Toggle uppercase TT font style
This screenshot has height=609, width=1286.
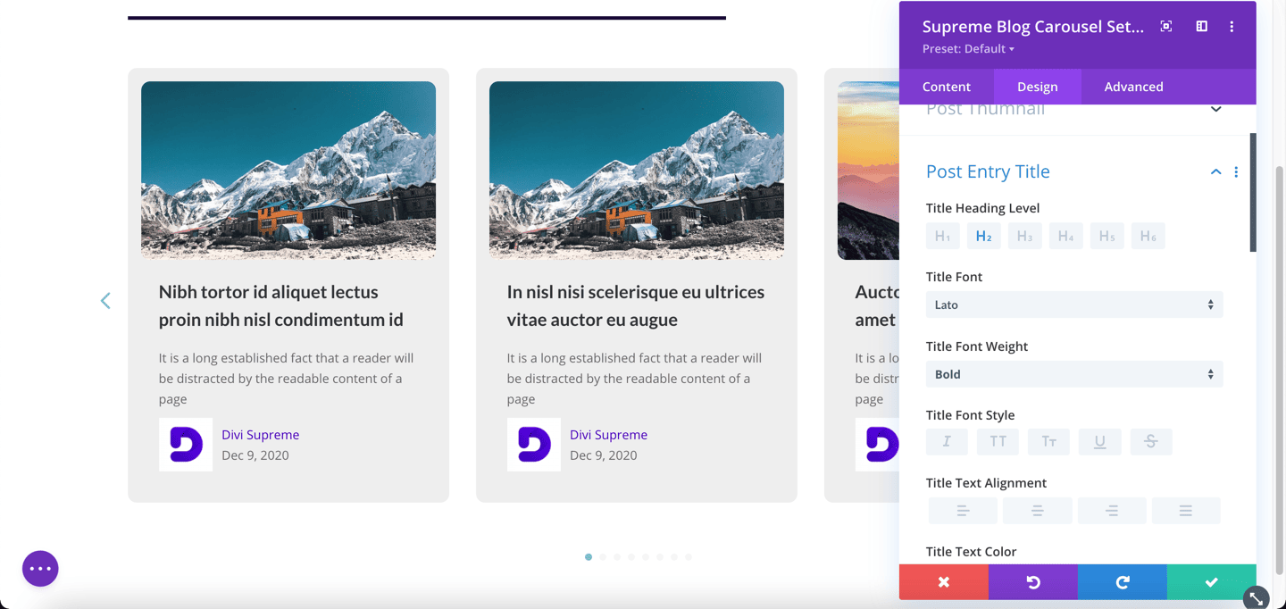pos(998,441)
